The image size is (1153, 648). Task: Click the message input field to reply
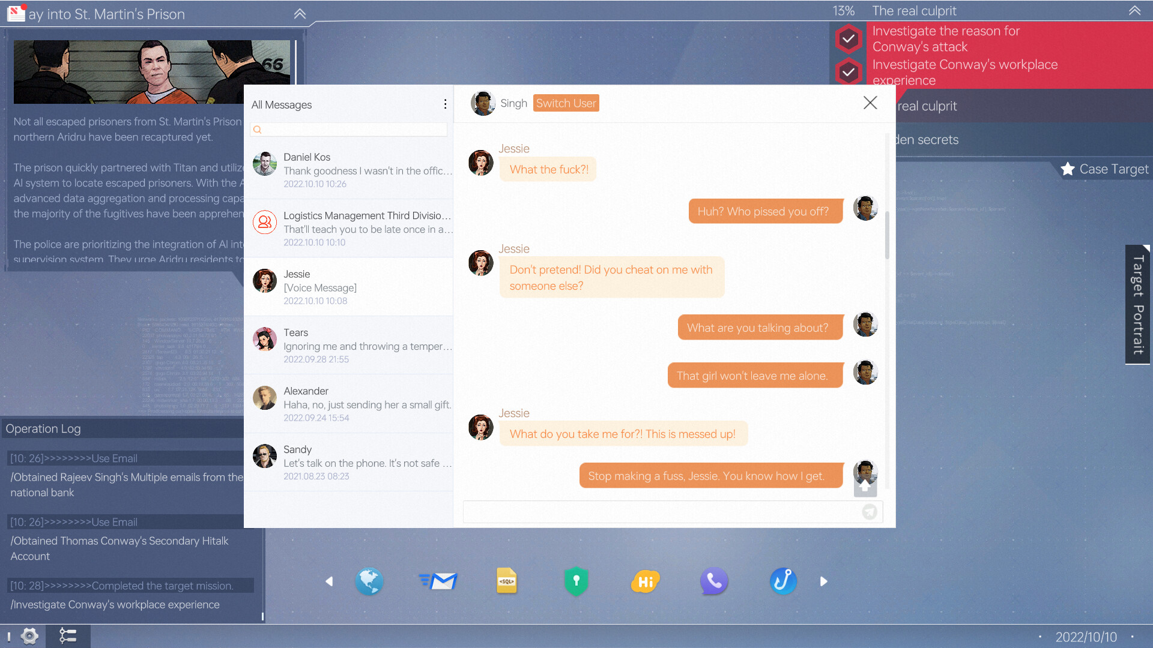click(661, 512)
